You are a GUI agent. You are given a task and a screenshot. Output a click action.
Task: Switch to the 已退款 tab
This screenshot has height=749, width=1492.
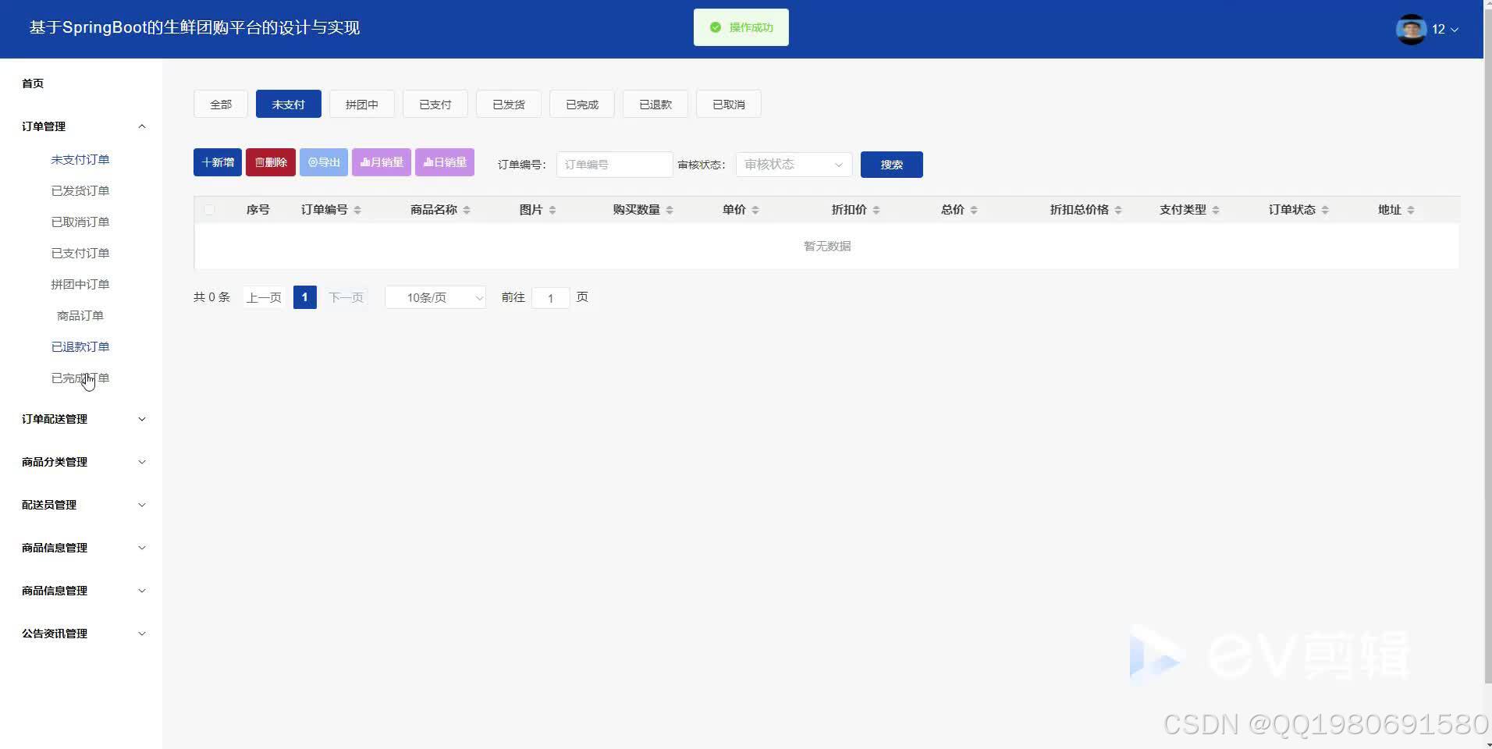(x=655, y=103)
